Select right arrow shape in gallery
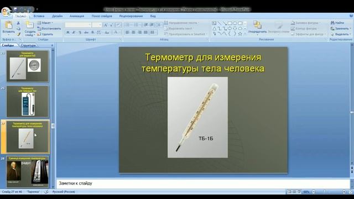Image resolution: width=354 pixels, height=199 pixels. [230, 29]
